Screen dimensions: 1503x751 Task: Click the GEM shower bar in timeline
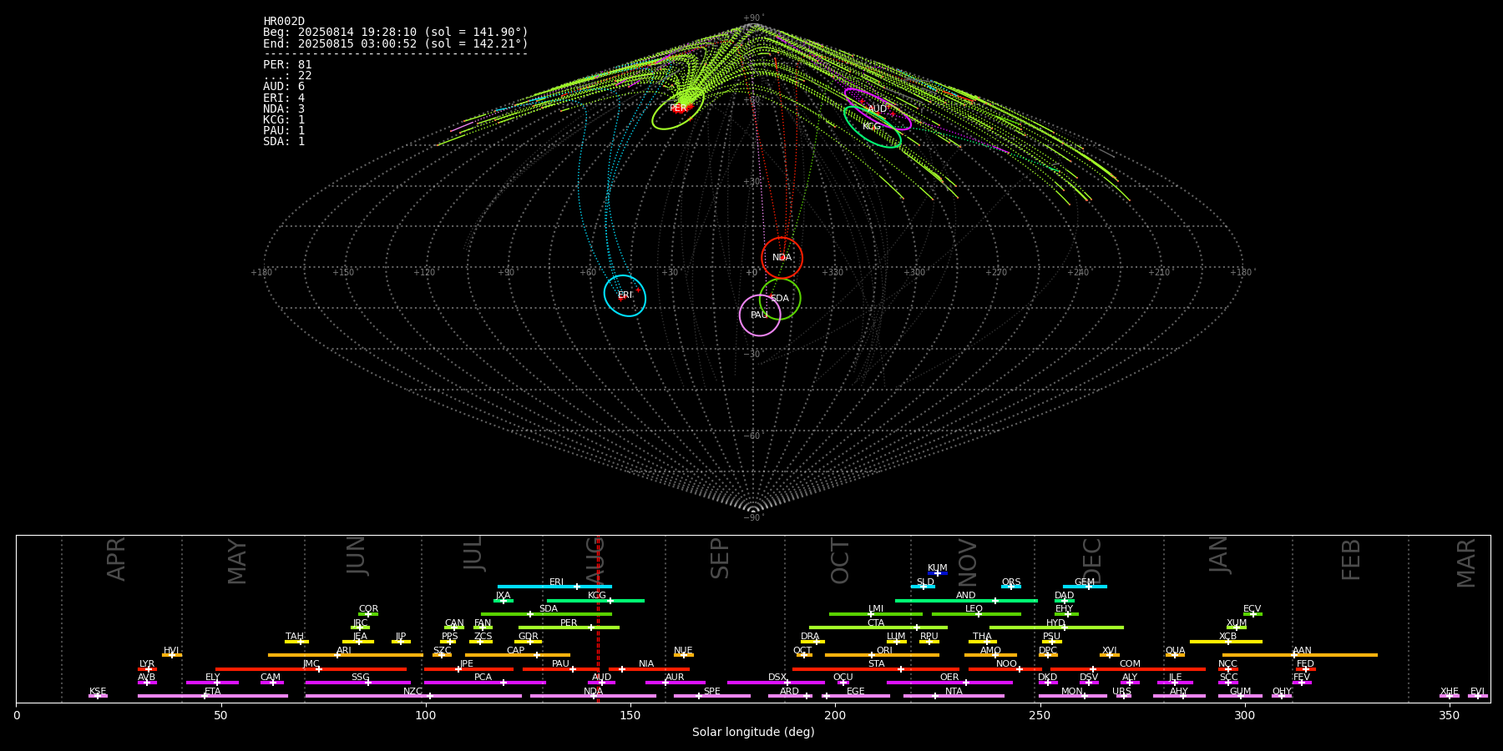(1085, 587)
